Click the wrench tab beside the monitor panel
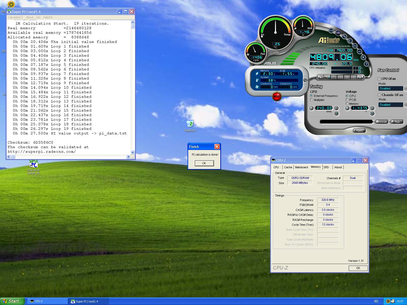 (x=305, y=80)
